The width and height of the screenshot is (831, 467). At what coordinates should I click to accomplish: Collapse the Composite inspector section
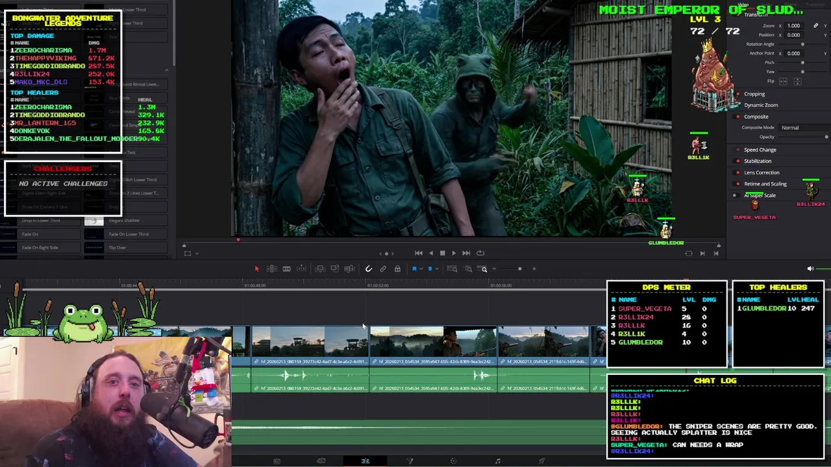click(x=756, y=117)
